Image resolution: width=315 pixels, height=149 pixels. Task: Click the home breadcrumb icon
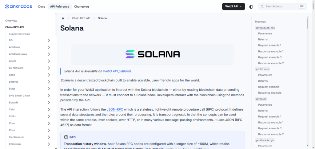[63, 18]
